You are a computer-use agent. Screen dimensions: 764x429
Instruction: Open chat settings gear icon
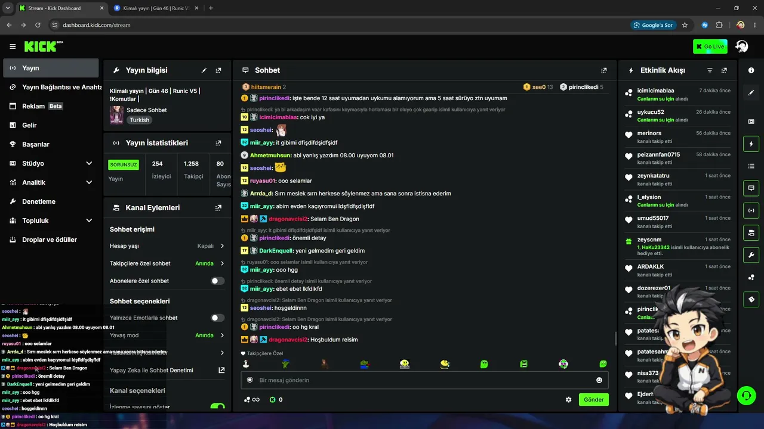click(x=569, y=400)
